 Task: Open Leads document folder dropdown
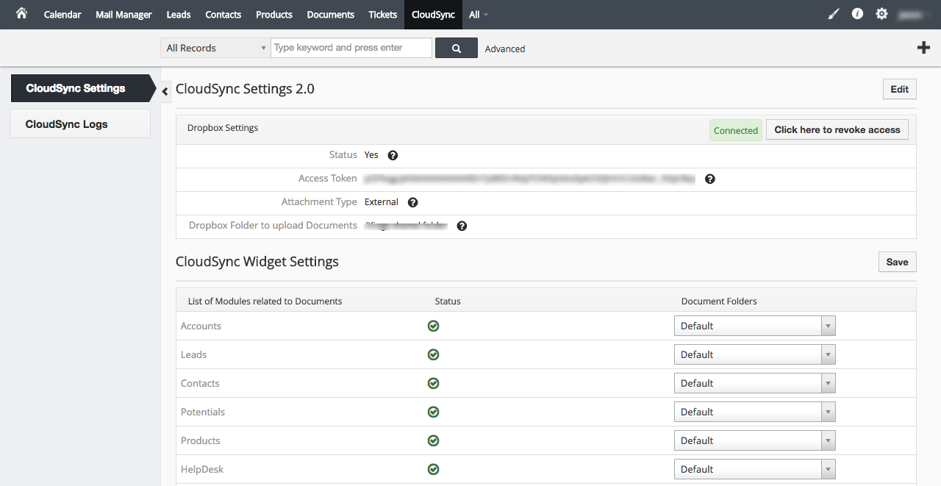coord(754,354)
